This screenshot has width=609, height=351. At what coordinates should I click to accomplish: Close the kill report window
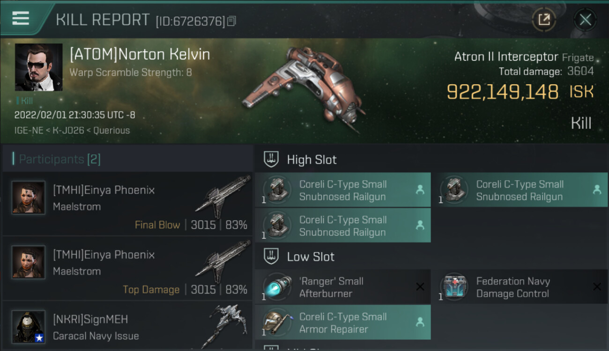coord(585,20)
